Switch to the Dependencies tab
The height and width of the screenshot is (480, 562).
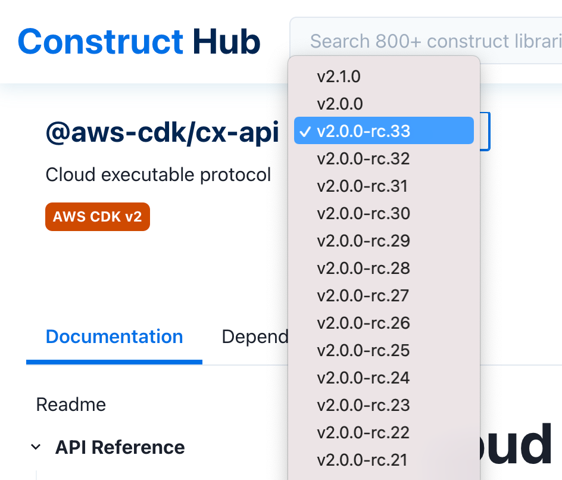[x=256, y=336]
